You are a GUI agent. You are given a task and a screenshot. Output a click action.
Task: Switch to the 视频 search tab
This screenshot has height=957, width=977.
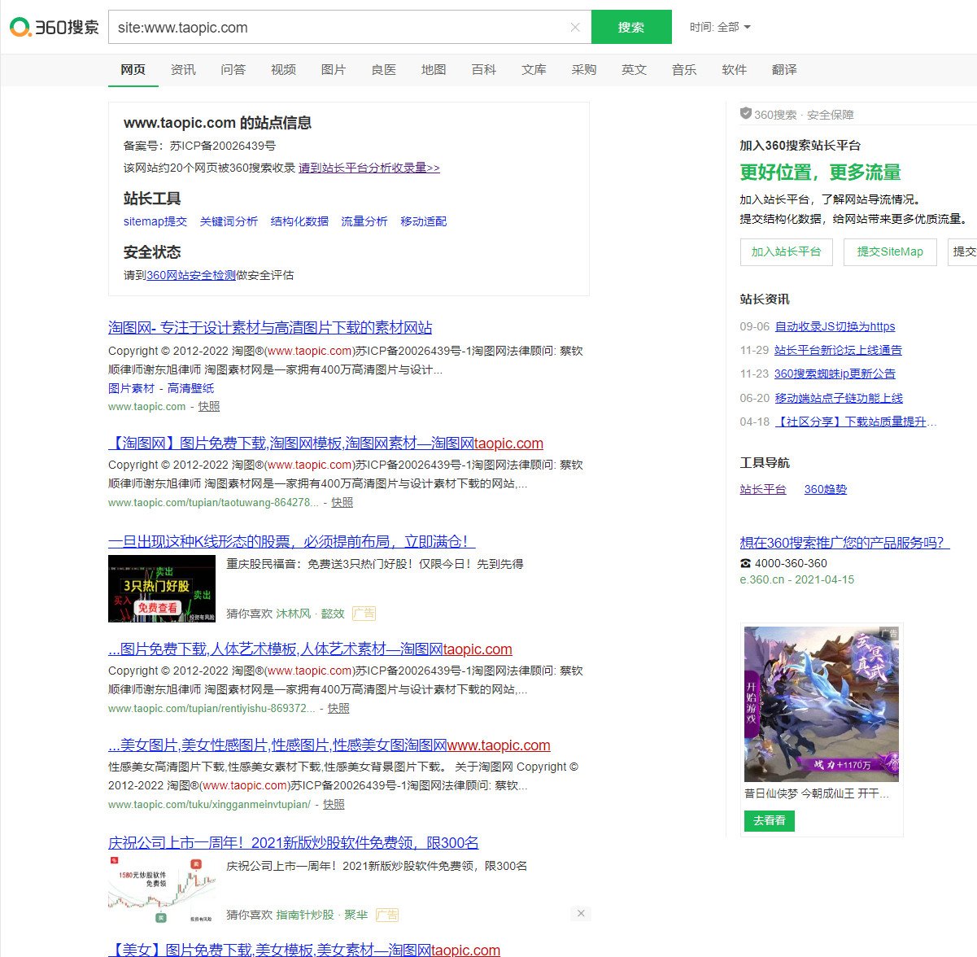coord(283,70)
